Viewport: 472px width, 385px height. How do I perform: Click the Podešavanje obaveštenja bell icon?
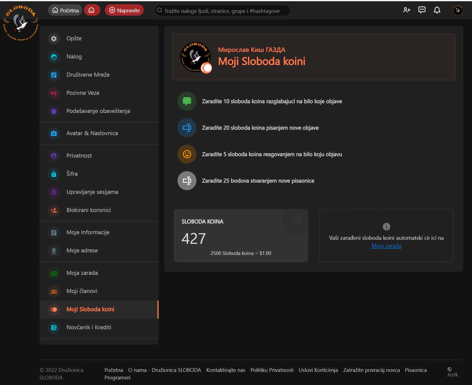coord(54,111)
